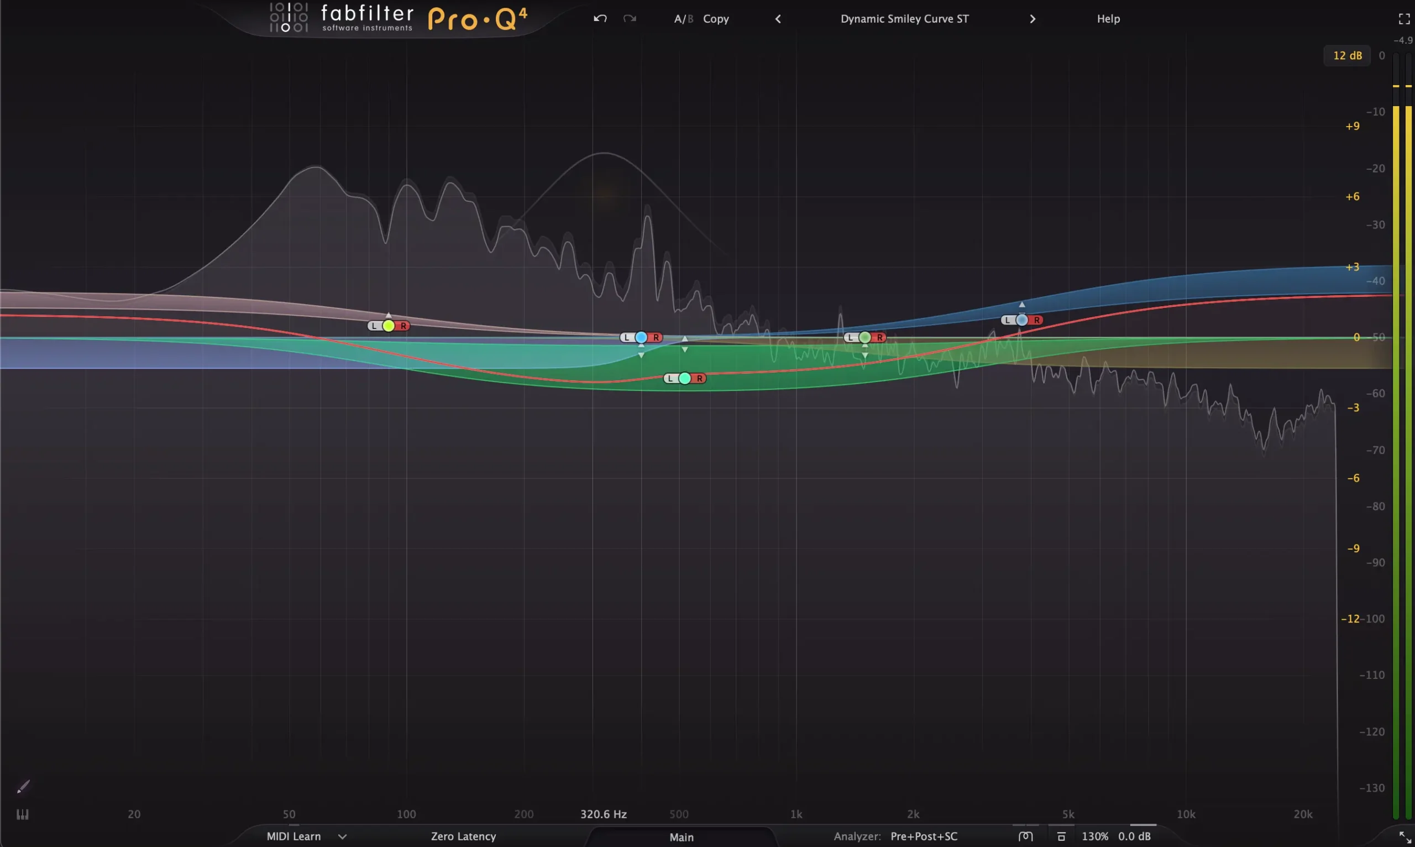Screen dimensions: 1415x847
Task: Open the piano keyboard display icon bottom-left
Action: [22, 814]
